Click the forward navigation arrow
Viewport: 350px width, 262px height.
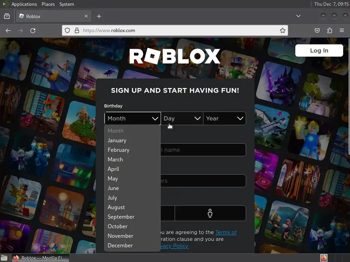[21, 30]
